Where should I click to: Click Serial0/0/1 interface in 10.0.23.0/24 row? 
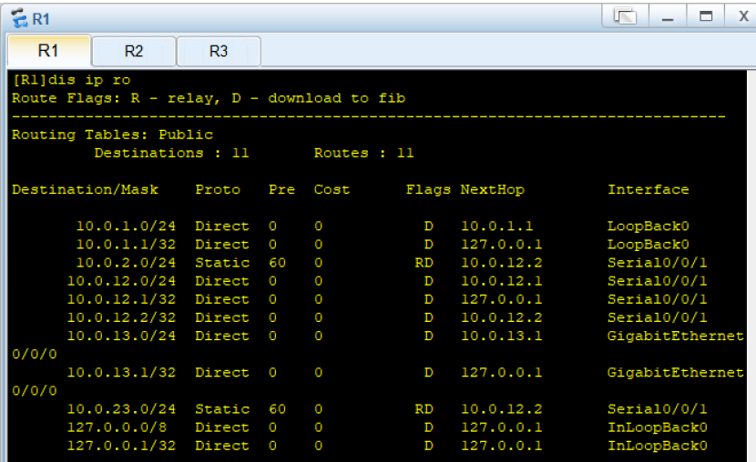657,409
